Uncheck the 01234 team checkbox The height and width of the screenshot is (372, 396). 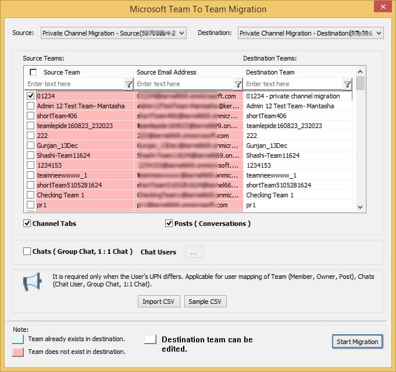31,96
